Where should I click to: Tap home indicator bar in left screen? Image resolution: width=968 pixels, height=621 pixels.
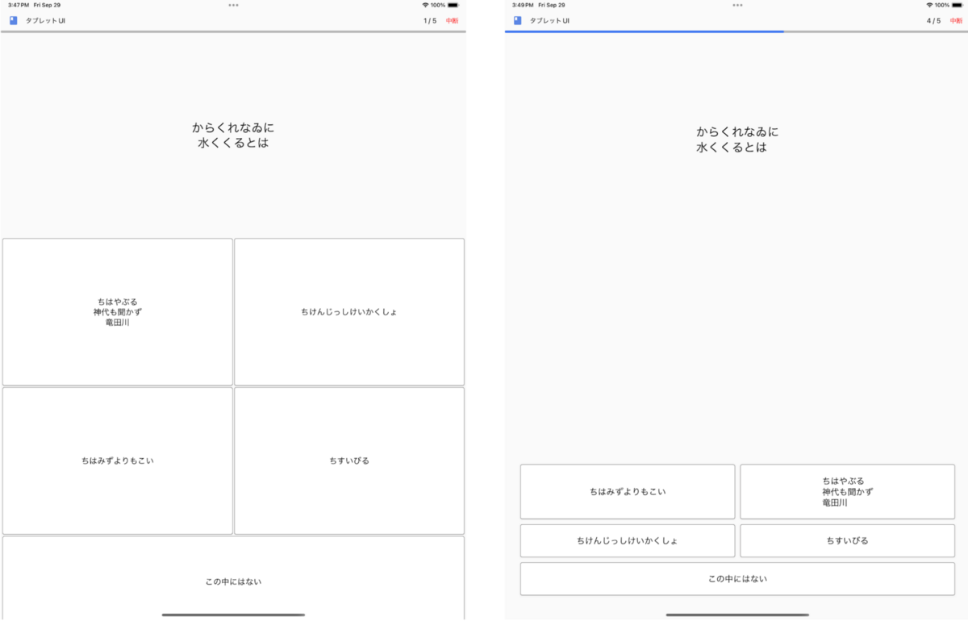233,615
